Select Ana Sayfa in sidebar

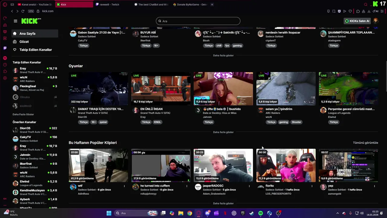coord(35,34)
